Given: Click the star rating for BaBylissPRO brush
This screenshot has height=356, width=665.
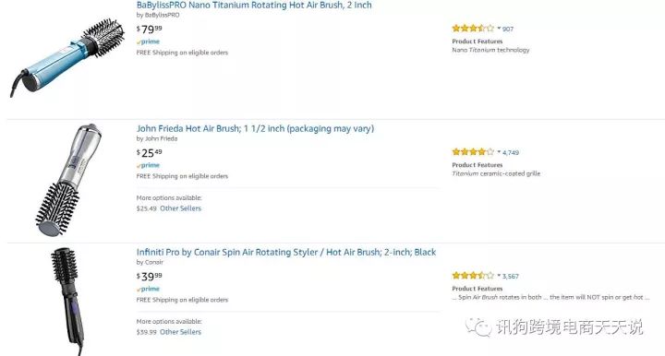Looking at the screenshot, I should click(x=473, y=29).
